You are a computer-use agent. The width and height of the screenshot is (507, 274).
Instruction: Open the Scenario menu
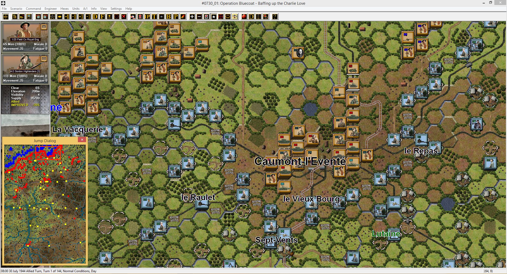16,9
